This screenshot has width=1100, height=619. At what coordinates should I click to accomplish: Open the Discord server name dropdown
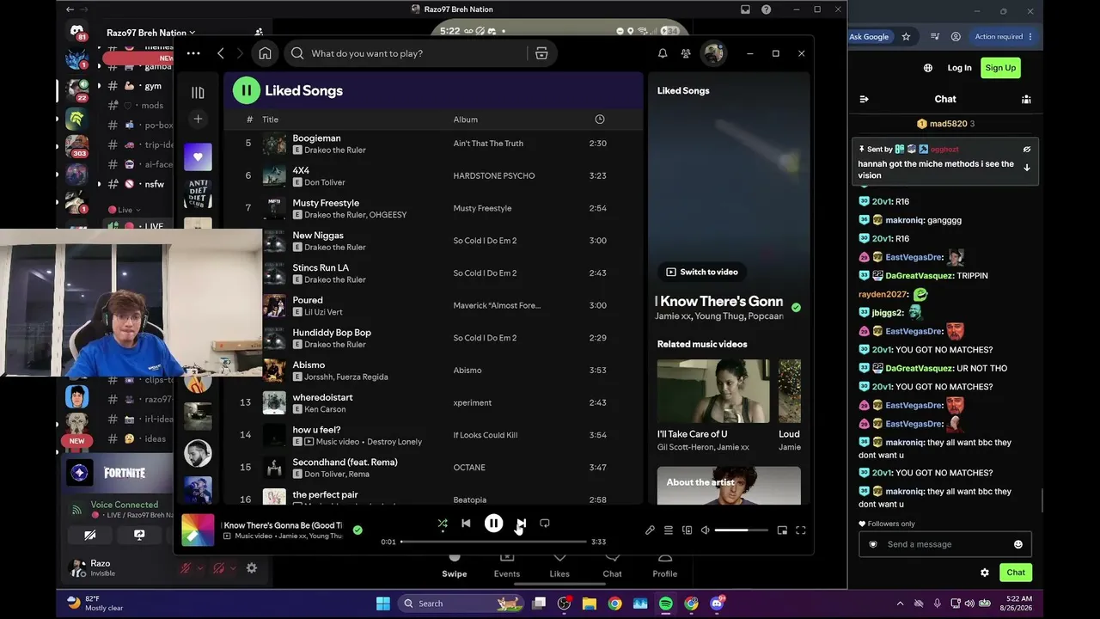coord(150,33)
